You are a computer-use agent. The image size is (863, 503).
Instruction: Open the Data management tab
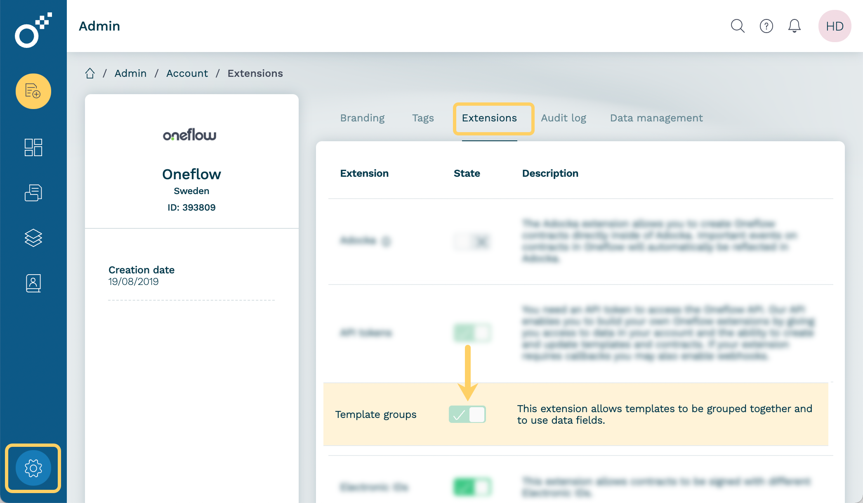[656, 118]
